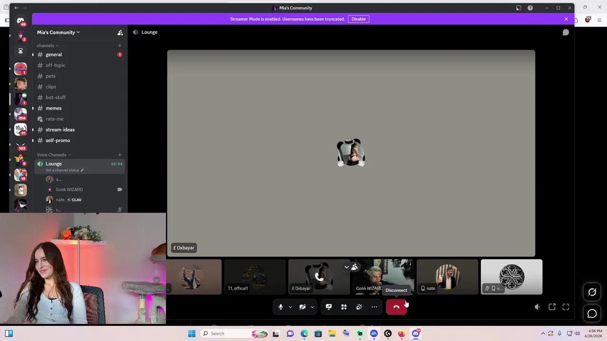Invite people to the server
This screenshot has height=341, width=607.
tap(120, 32)
